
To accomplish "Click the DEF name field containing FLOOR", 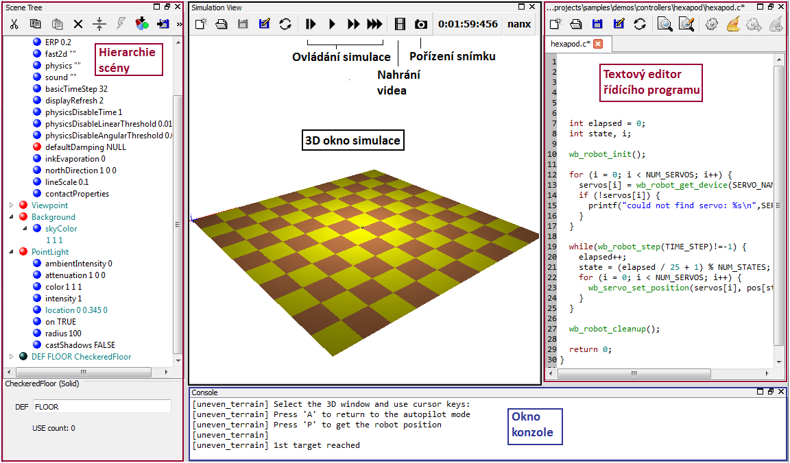I will pos(102,407).
